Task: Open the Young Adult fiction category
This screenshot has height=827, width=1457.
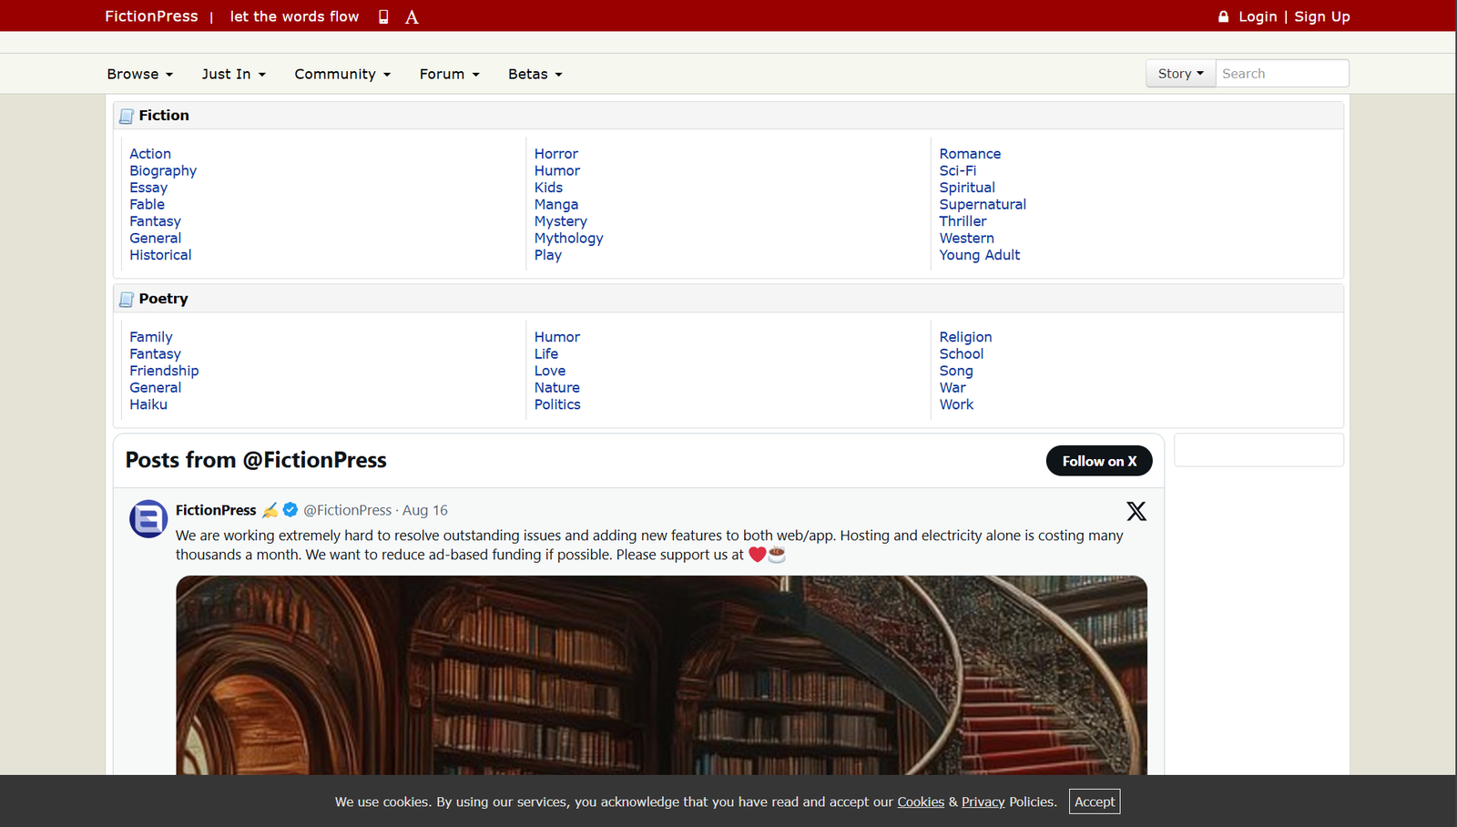Action: [980, 255]
